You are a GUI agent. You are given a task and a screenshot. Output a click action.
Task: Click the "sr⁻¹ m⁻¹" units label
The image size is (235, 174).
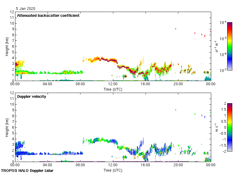(x=217, y=46)
